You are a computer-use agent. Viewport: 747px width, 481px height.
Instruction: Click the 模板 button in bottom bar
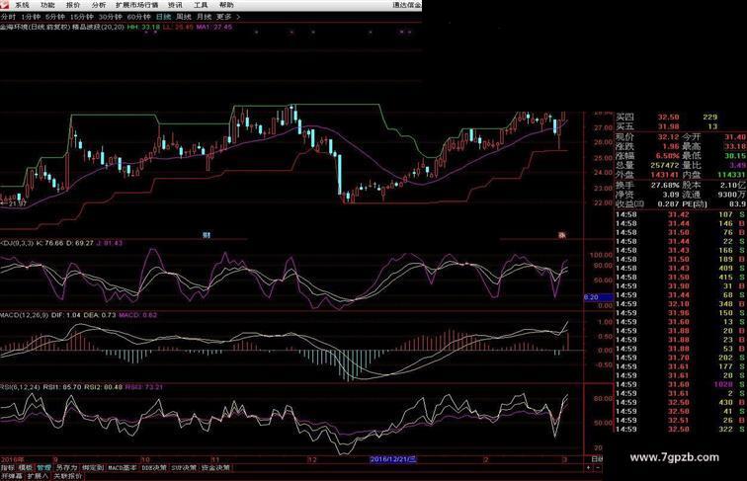[x=26, y=467]
